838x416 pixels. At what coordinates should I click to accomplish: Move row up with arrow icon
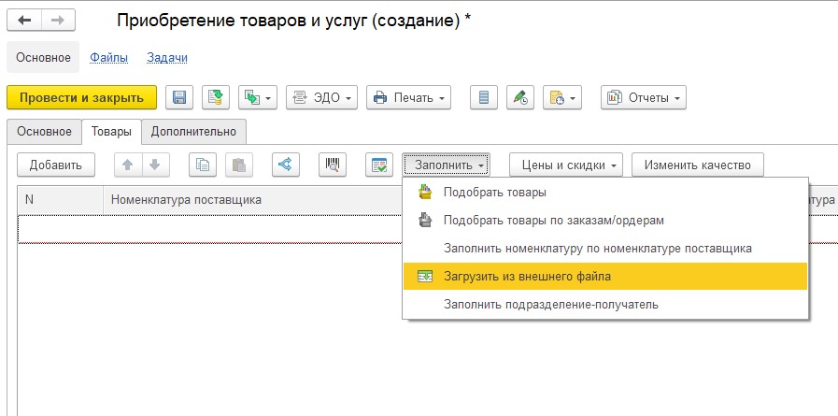(128, 165)
